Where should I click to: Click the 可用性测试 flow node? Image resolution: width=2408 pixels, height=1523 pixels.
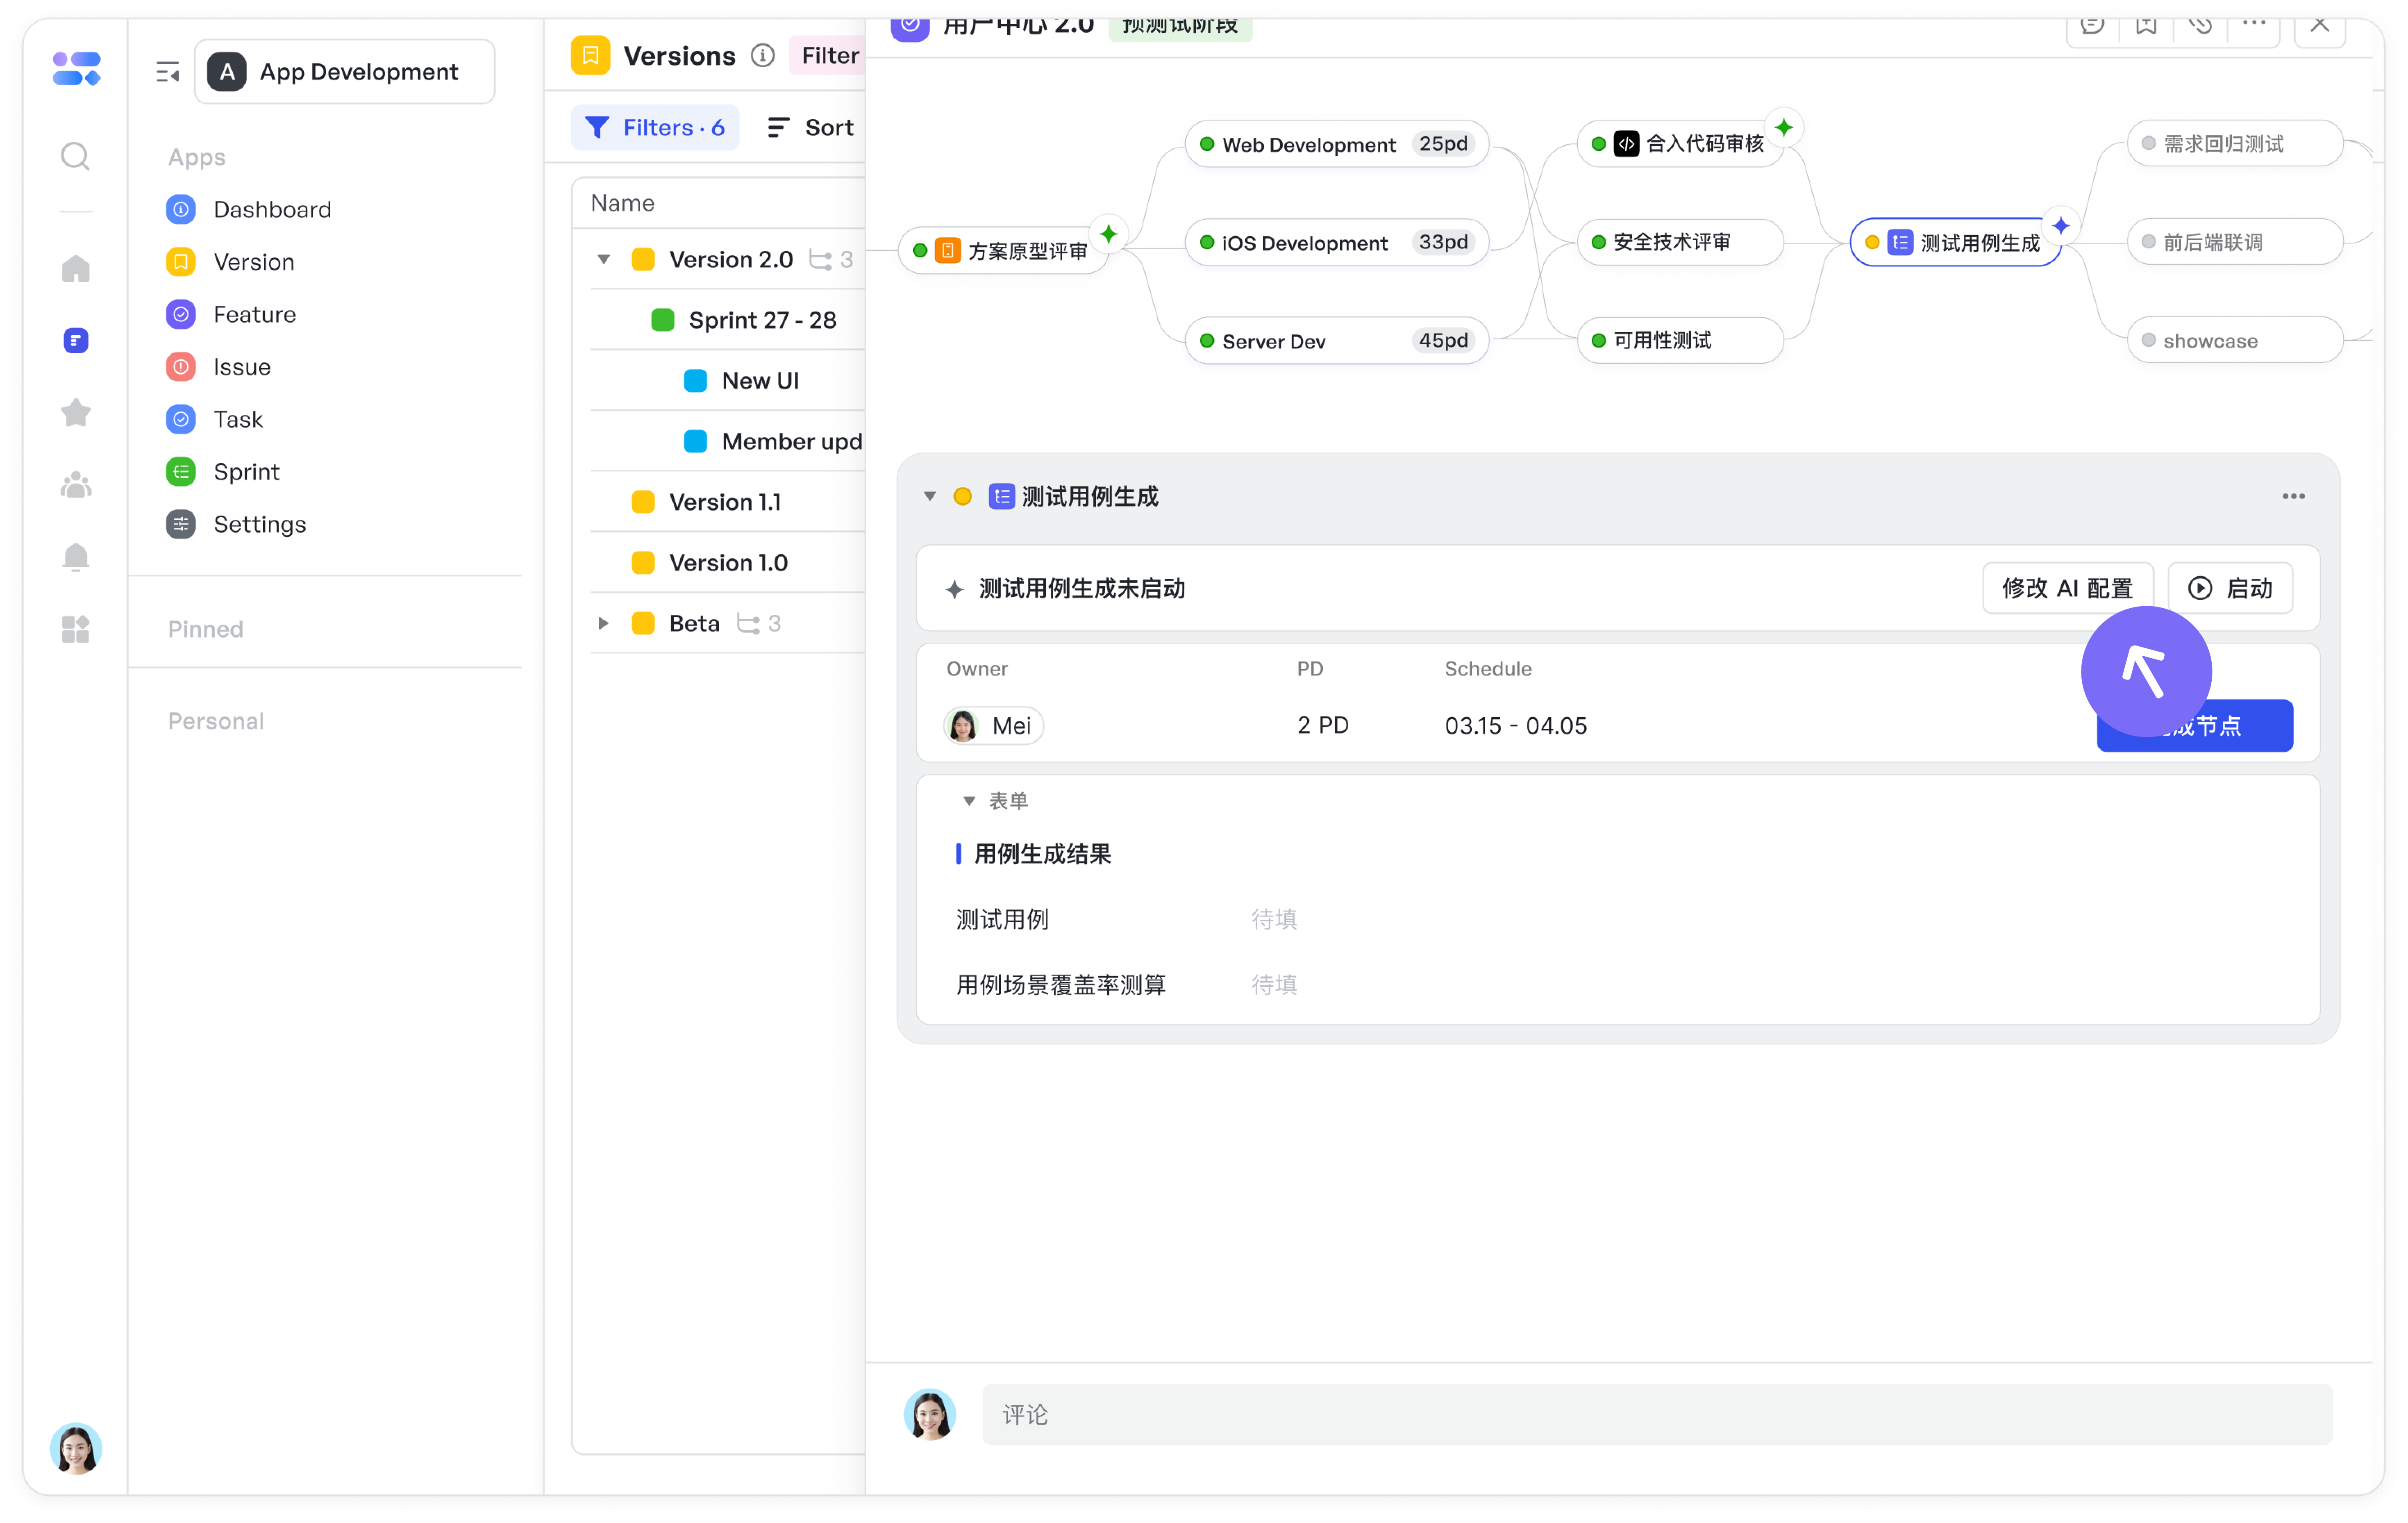point(1680,341)
